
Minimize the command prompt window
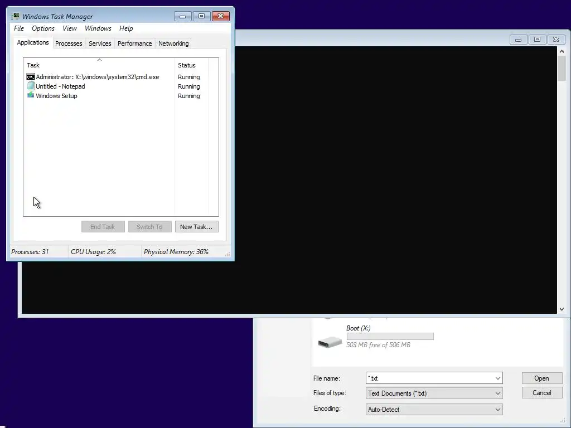click(x=518, y=40)
